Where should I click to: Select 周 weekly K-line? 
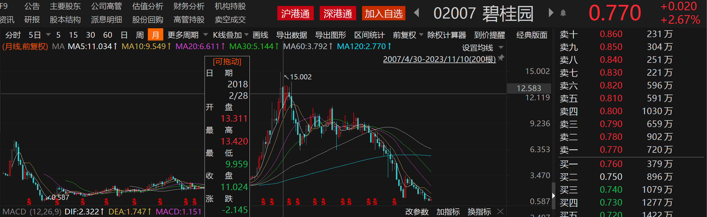(140, 35)
